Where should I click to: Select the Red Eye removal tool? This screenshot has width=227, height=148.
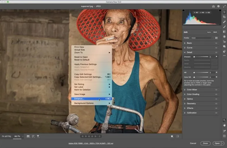point(224,42)
